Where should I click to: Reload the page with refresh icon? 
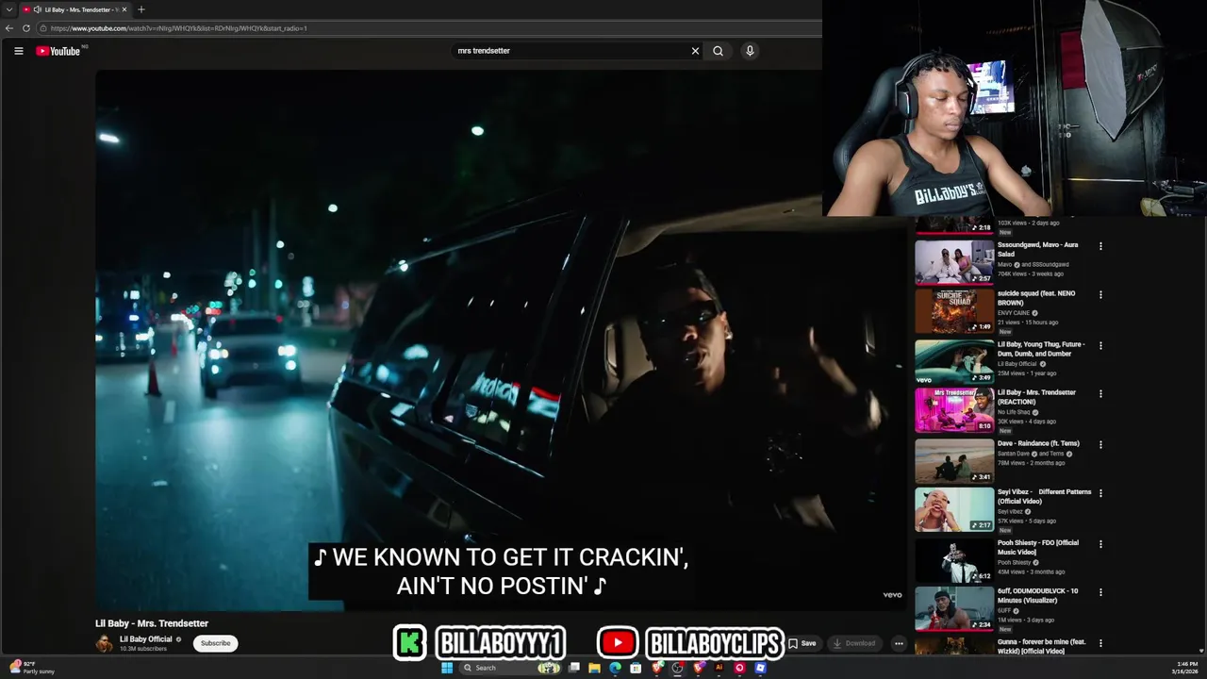coord(25,28)
